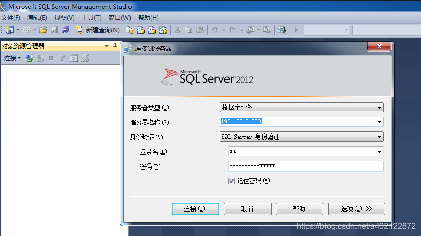Click the 密码 password field
This screenshot has width=421, height=236.
[306, 166]
